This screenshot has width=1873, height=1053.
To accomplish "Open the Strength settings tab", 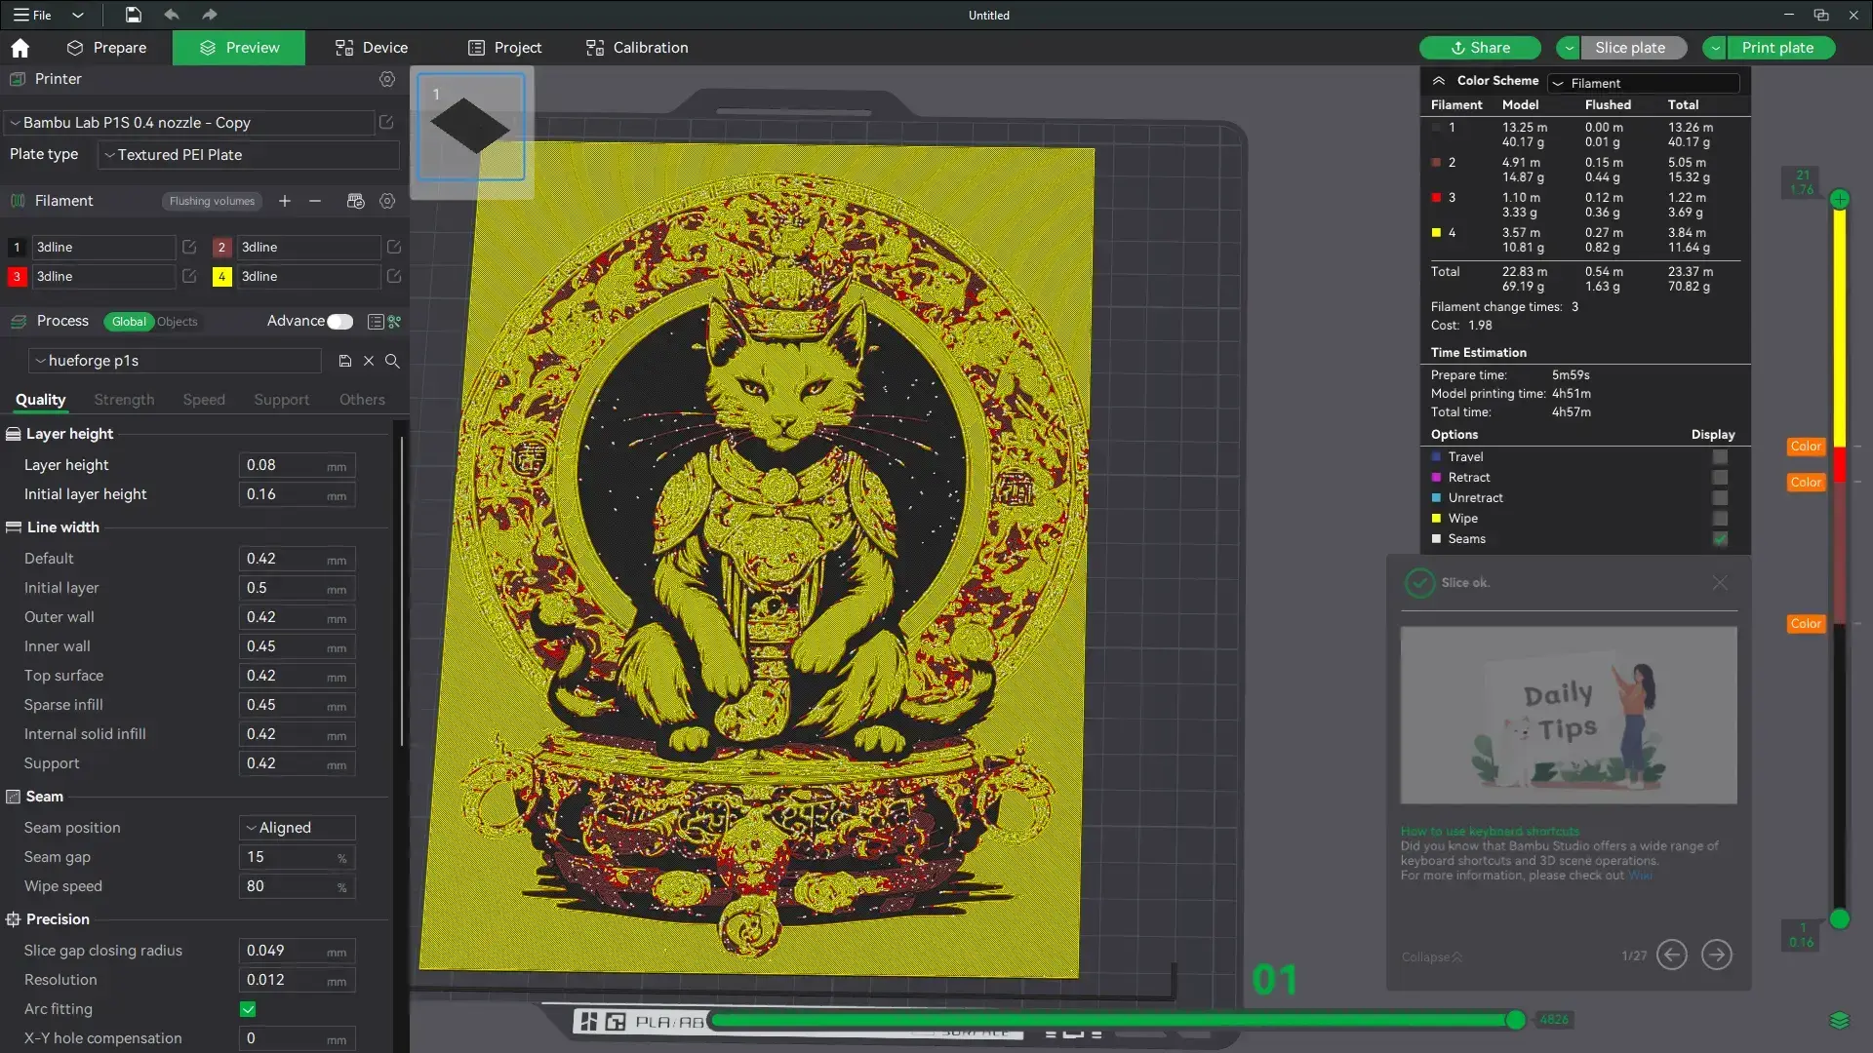I will click(x=123, y=400).
